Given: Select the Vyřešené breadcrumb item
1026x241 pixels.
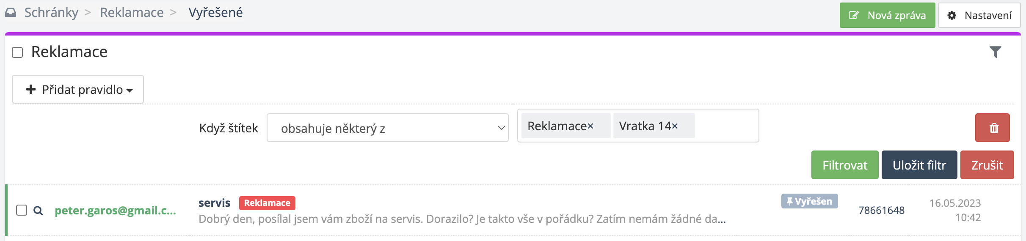Looking at the screenshot, I should [215, 13].
